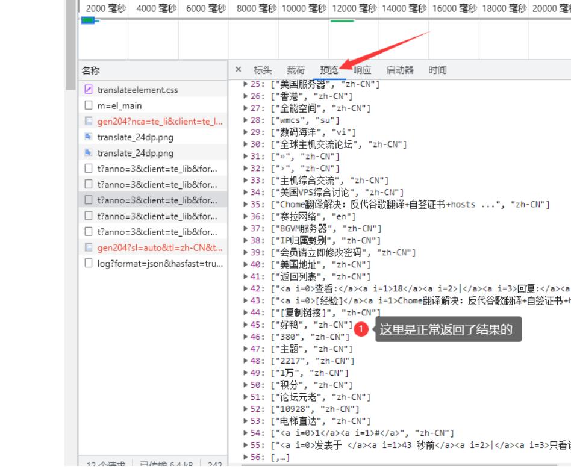
Task: Switch to the 载荷 tab
Action: tap(296, 70)
